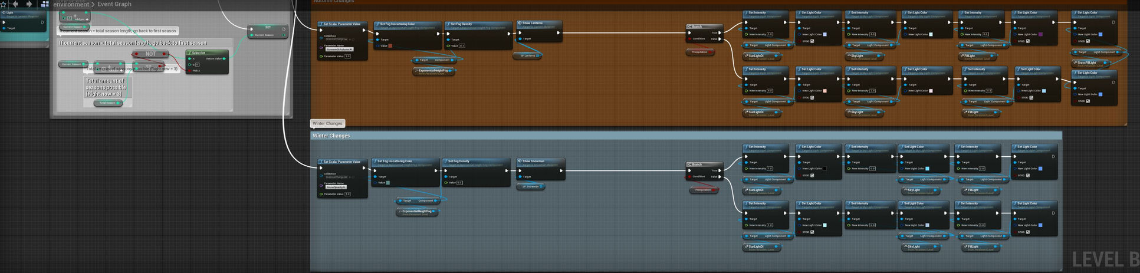The image size is (1140, 273).
Task: Toggle sRGB on Autumn upper-row first Set Light Color
Action: 812,41
